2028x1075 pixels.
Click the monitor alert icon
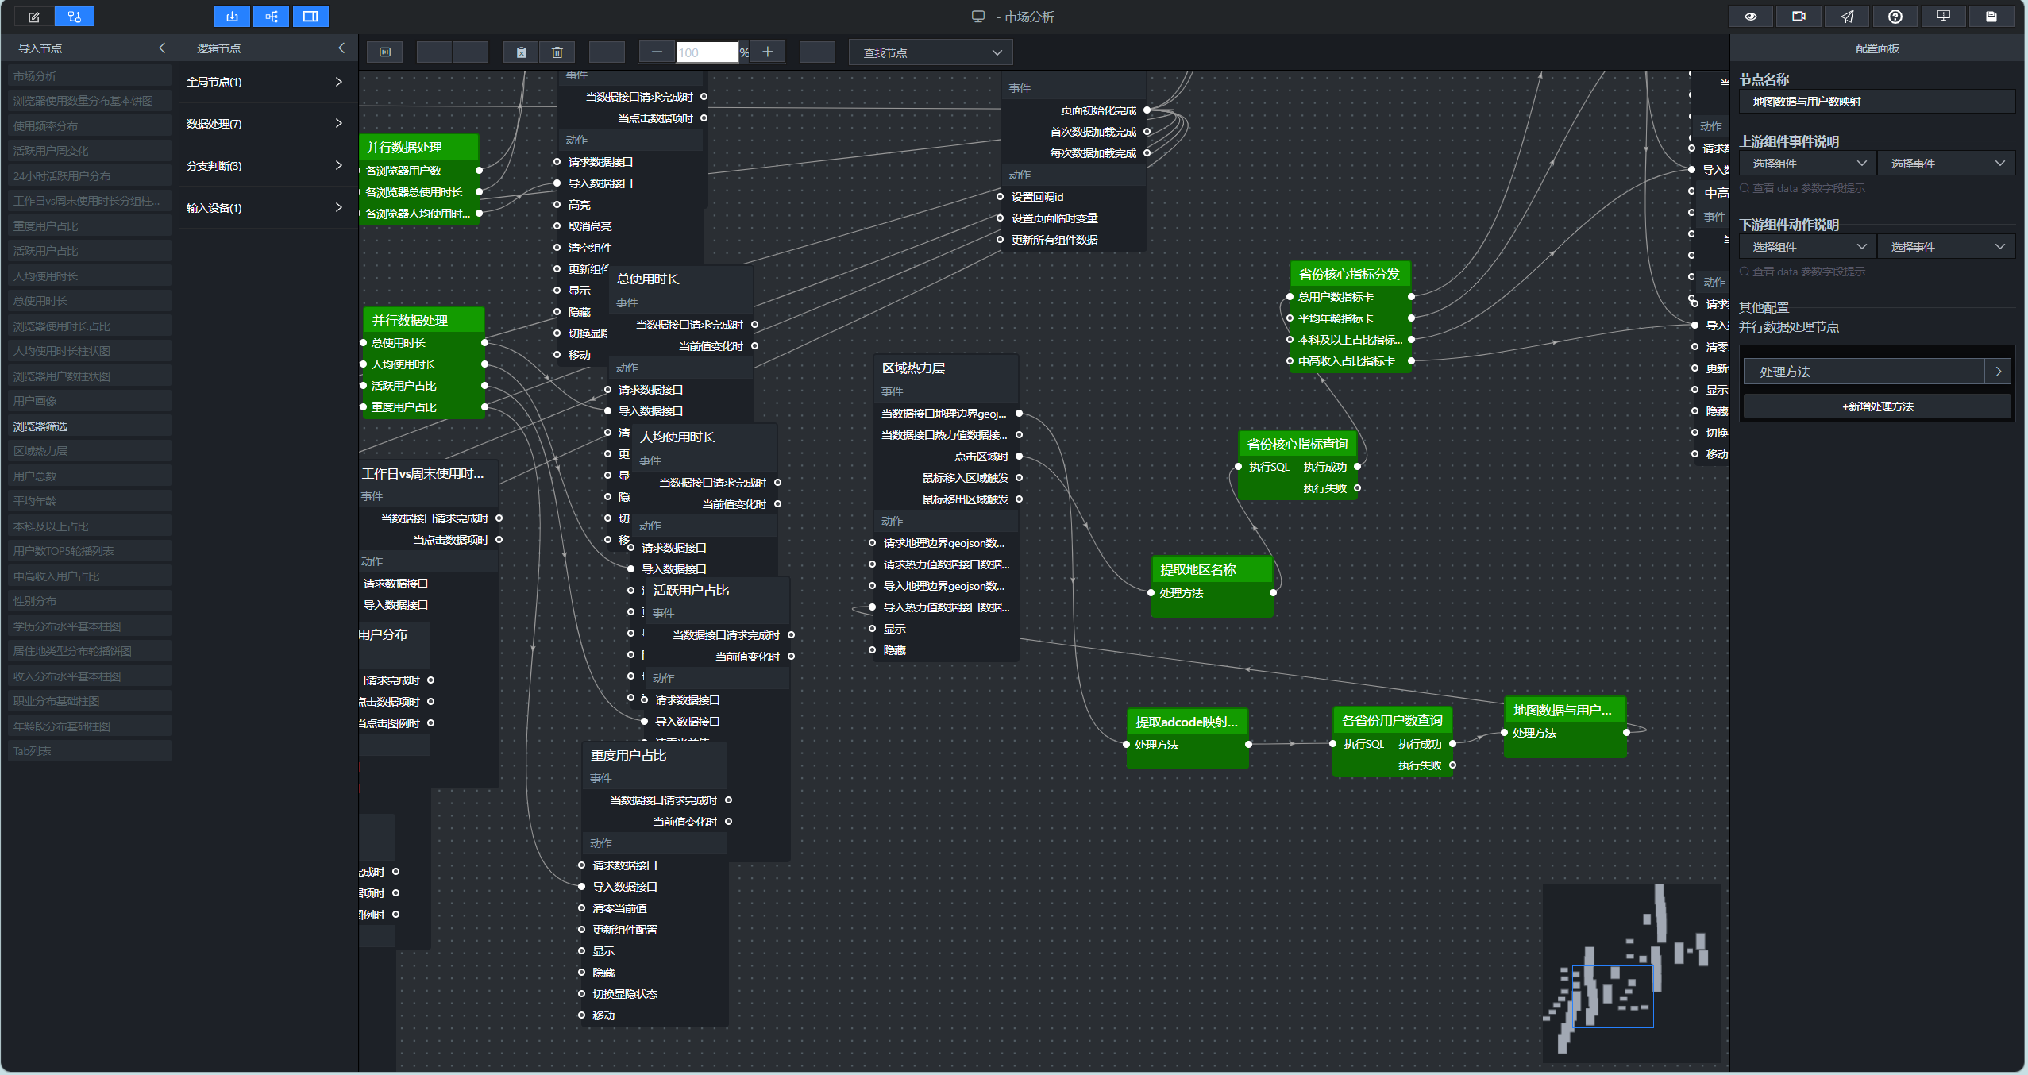[1944, 16]
